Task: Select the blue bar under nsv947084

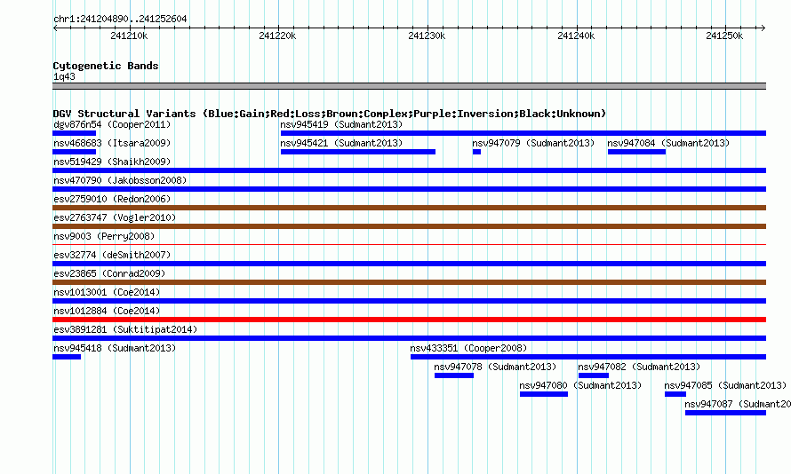Action: coord(636,152)
